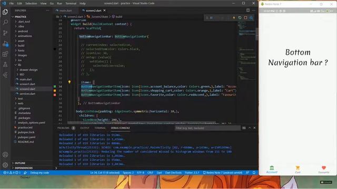Click the errors and warnings count in status bar
Viewport: 337px width, 189px height.
coord(12,173)
